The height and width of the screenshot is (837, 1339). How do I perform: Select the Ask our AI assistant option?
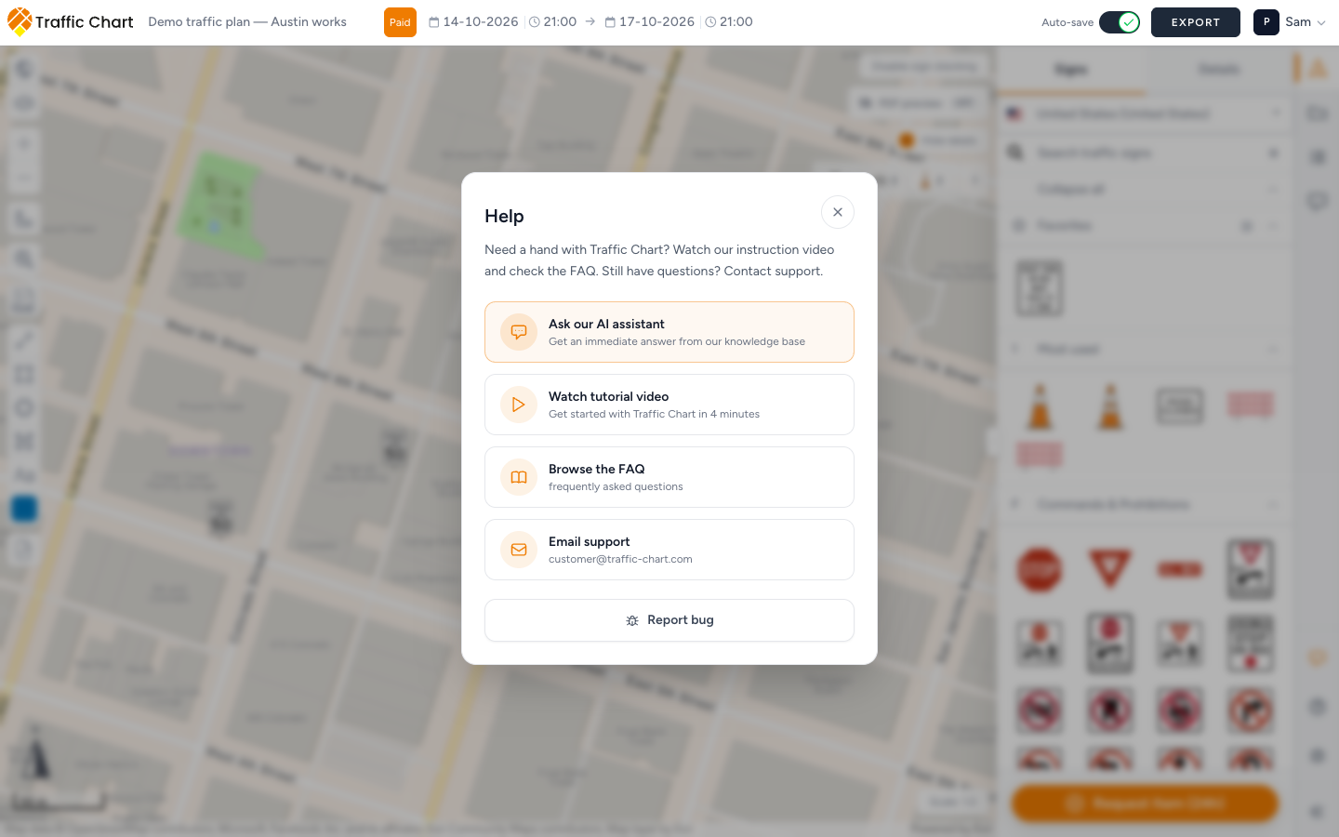[669, 332]
